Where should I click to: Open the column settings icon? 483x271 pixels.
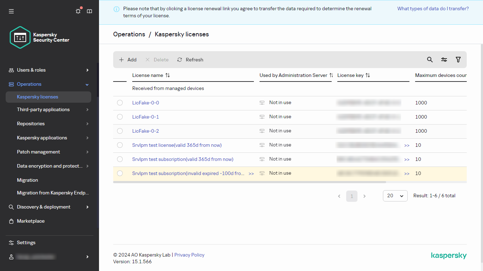(444, 60)
